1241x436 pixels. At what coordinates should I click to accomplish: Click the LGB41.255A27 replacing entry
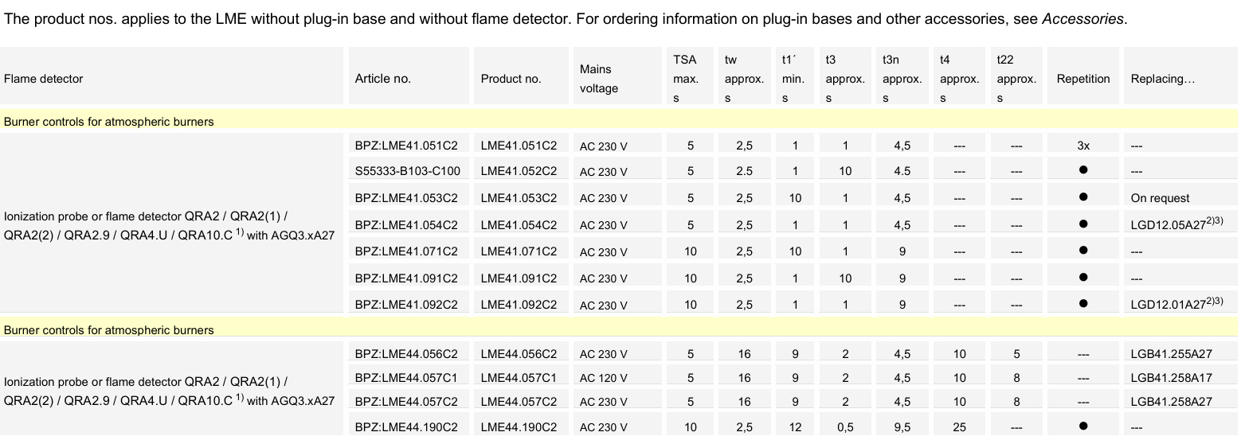(1171, 355)
